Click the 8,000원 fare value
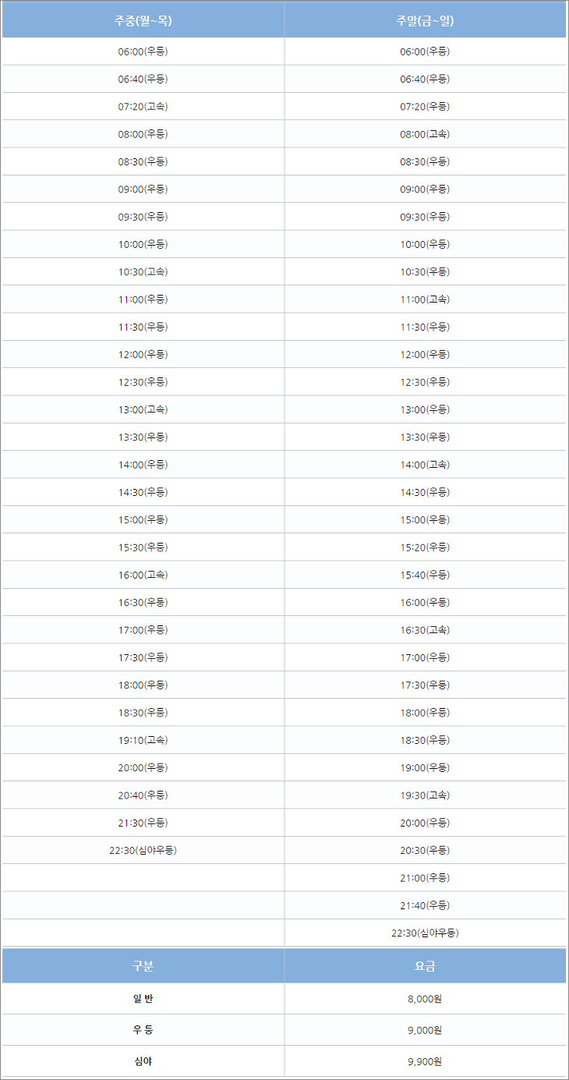Viewport: 569px width, 1080px height. [425, 999]
